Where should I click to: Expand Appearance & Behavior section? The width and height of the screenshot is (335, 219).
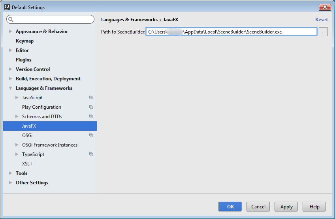click(x=10, y=32)
